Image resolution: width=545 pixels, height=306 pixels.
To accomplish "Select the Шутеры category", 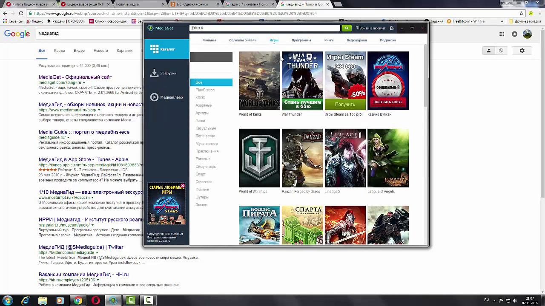I will coord(202,197).
